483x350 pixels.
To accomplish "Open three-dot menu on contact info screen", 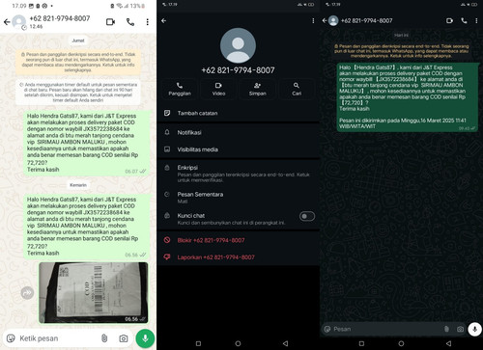I will (313, 20).
